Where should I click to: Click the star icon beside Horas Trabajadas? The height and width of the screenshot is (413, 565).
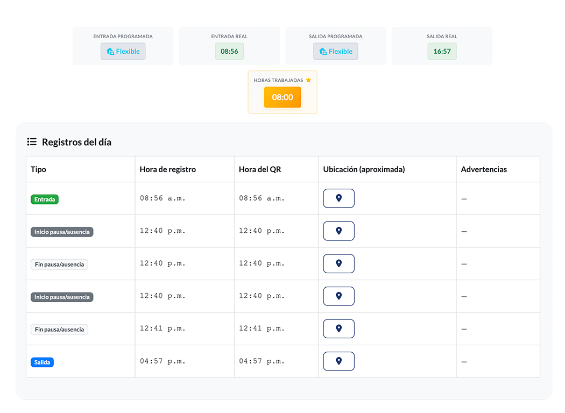point(308,80)
